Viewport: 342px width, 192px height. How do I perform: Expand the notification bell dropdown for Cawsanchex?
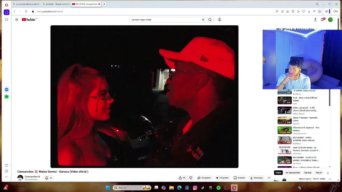point(48,178)
